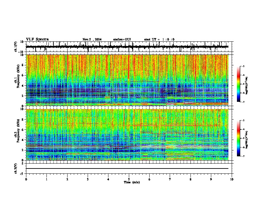Click the "-3" label on ch.1 colorbar
The width and height of the screenshot is (261, 201).
coord(243,66)
